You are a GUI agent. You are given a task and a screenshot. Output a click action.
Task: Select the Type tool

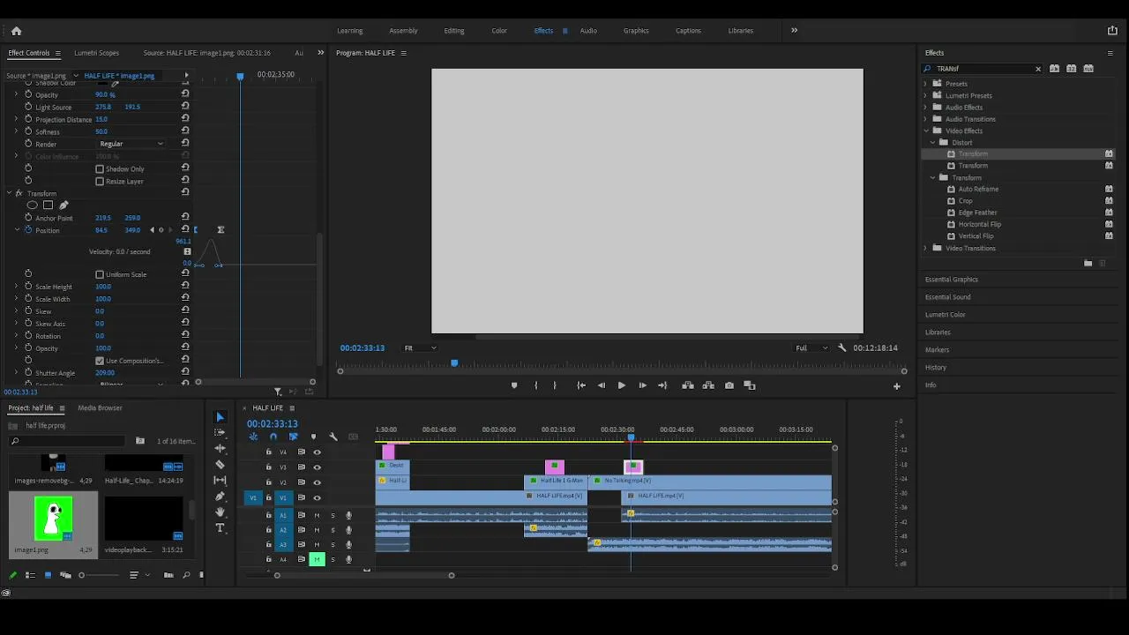(x=221, y=528)
